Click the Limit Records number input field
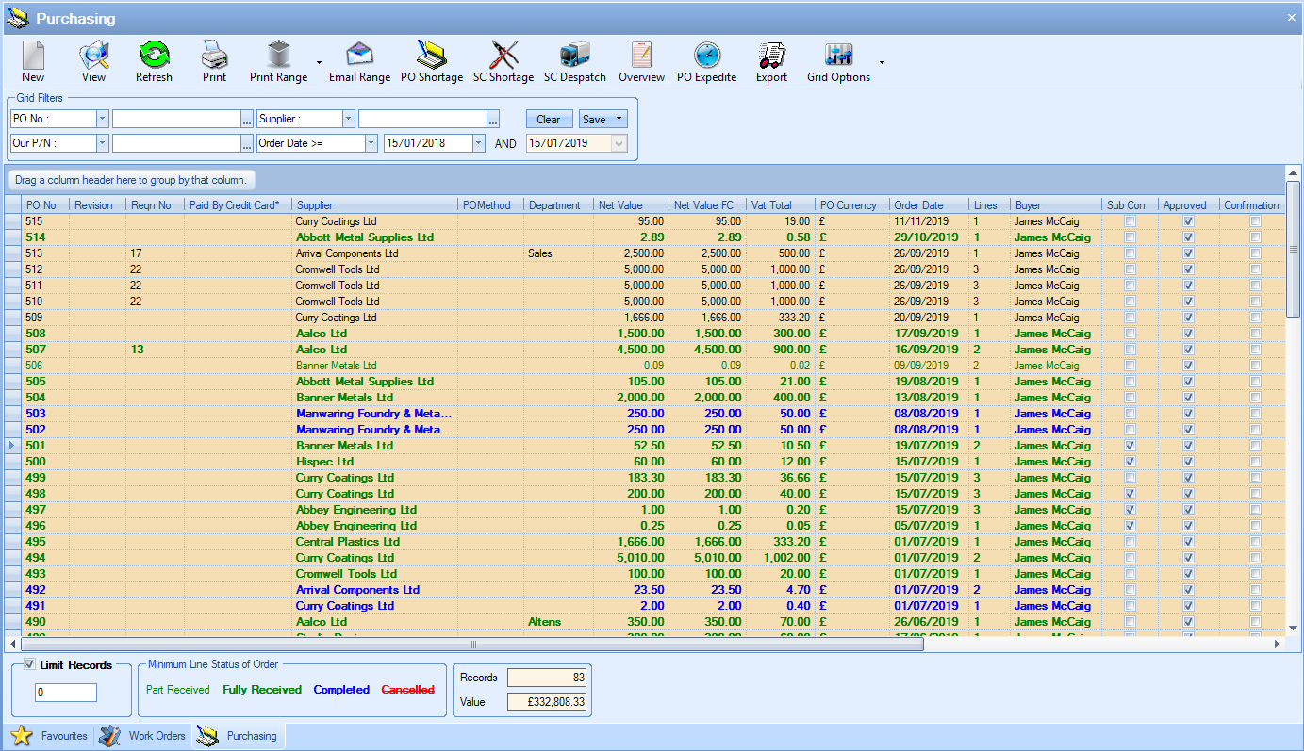The width and height of the screenshot is (1304, 751). point(66,693)
